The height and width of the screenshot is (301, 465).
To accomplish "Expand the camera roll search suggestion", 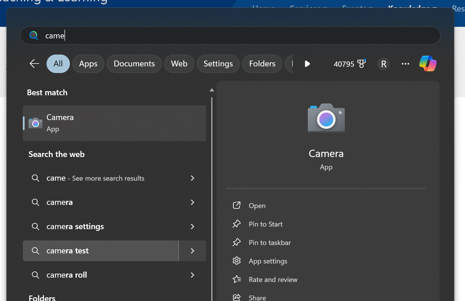I will pos(192,275).
